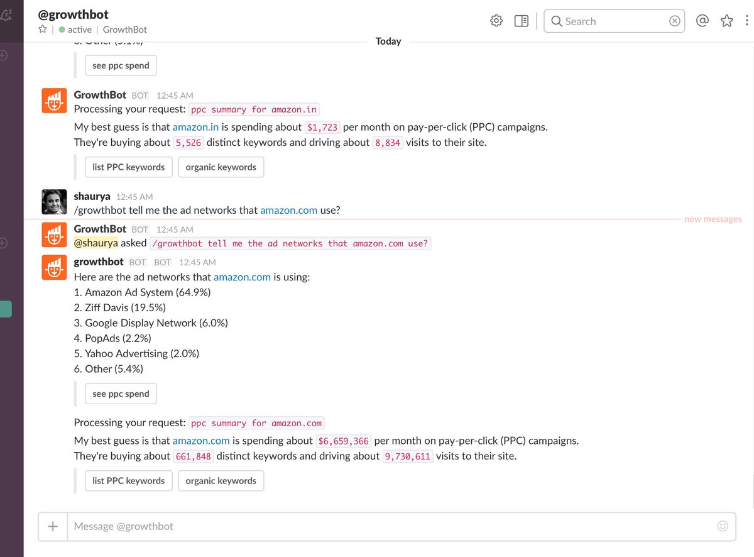
Task: Click 'organic keywords' under amazon.in summary
Action: pos(221,167)
